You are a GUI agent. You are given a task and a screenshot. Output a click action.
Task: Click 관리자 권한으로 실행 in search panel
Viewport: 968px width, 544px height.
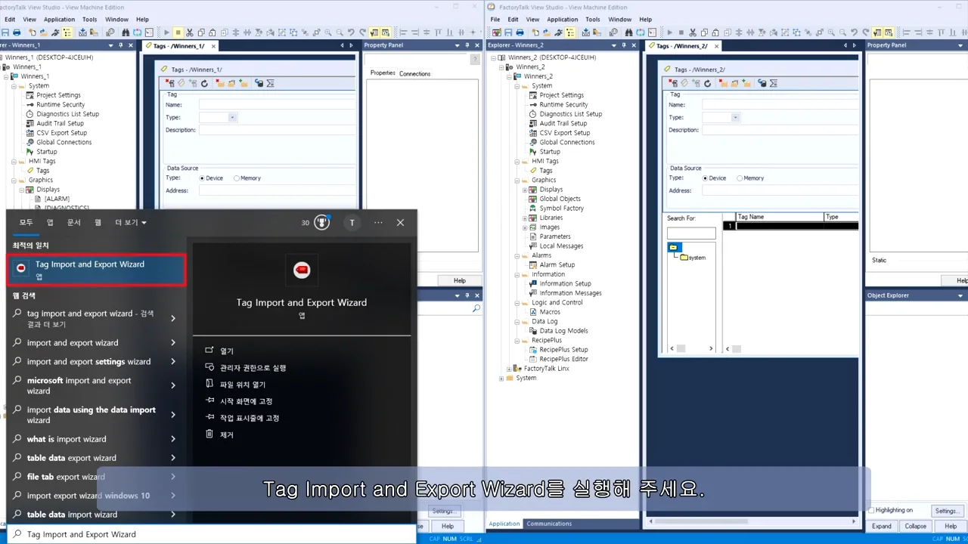click(x=253, y=368)
